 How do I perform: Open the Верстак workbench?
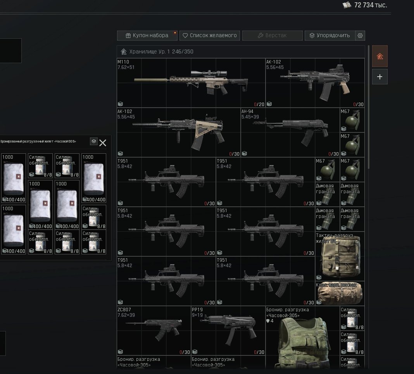(272, 35)
